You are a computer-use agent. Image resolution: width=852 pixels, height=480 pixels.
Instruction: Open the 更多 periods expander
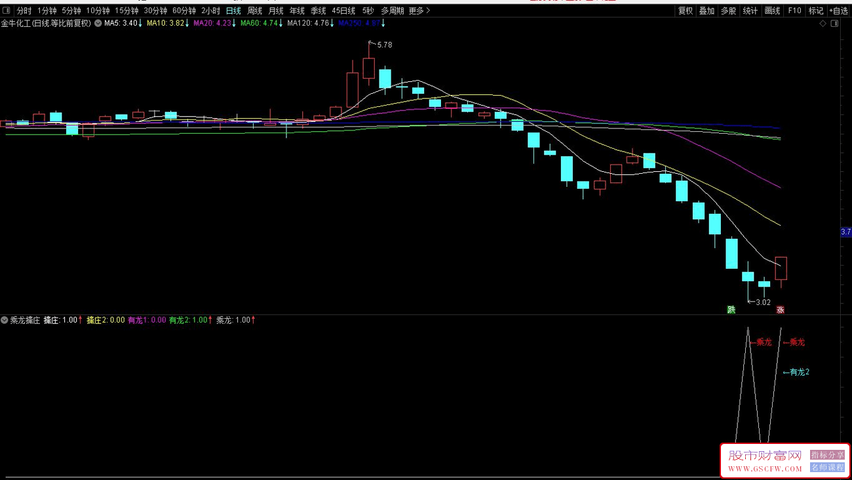tap(419, 10)
